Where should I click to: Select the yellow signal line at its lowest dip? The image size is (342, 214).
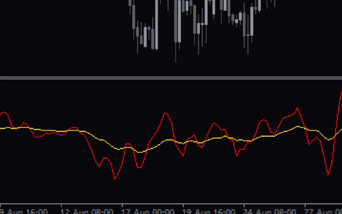[x=140, y=152]
